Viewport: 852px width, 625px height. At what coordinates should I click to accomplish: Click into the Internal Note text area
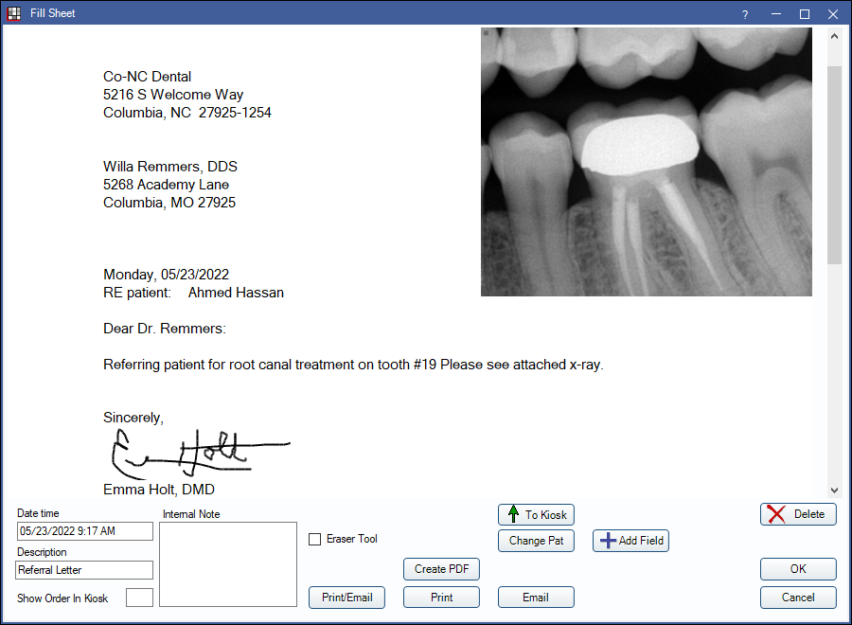point(228,563)
